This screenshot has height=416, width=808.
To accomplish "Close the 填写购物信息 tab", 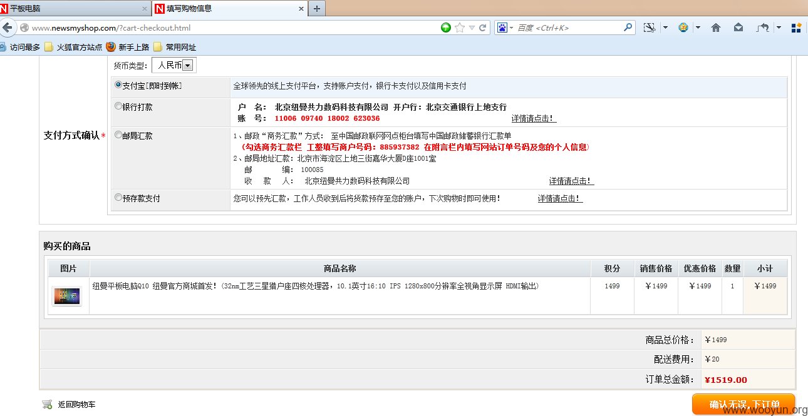I will [301, 9].
